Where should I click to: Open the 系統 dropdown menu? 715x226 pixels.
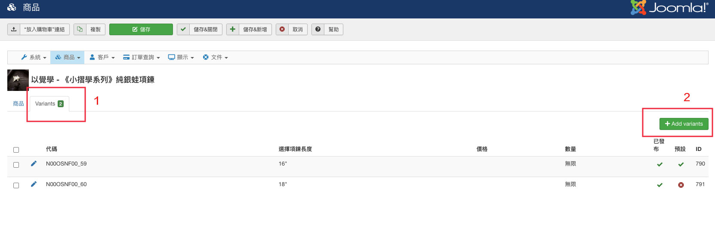(x=34, y=57)
